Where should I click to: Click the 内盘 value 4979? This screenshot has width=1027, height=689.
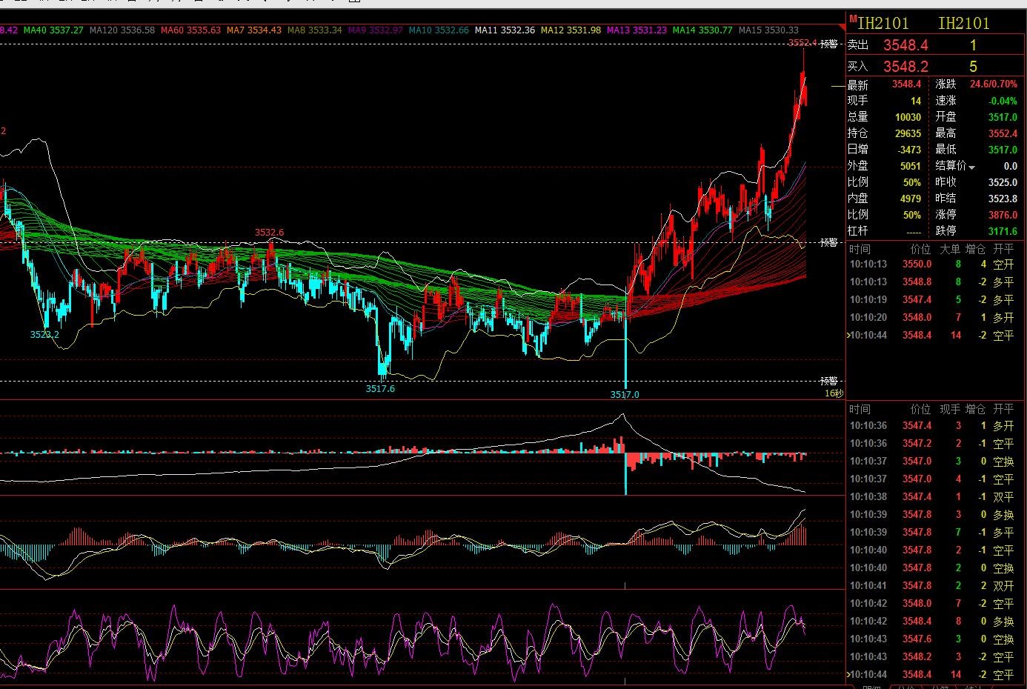[911, 199]
